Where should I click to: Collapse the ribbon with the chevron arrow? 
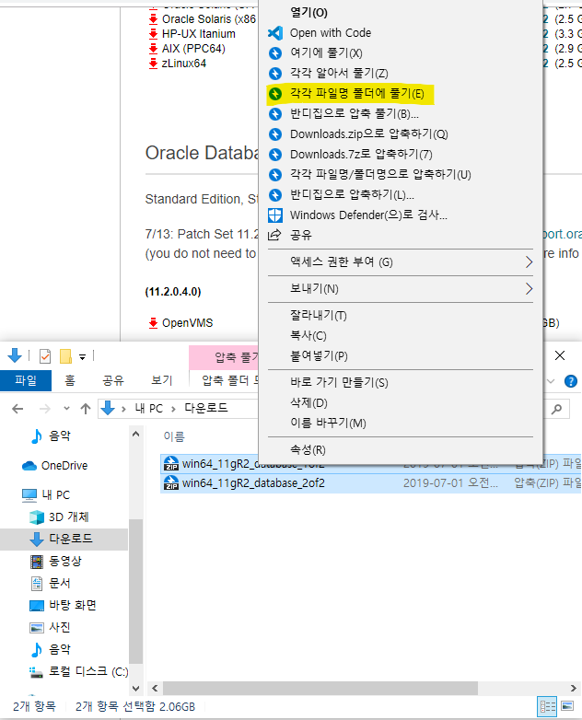(551, 381)
